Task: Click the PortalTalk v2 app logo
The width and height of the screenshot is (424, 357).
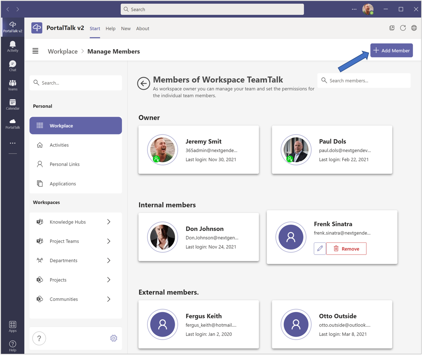Action: click(37, 28)
